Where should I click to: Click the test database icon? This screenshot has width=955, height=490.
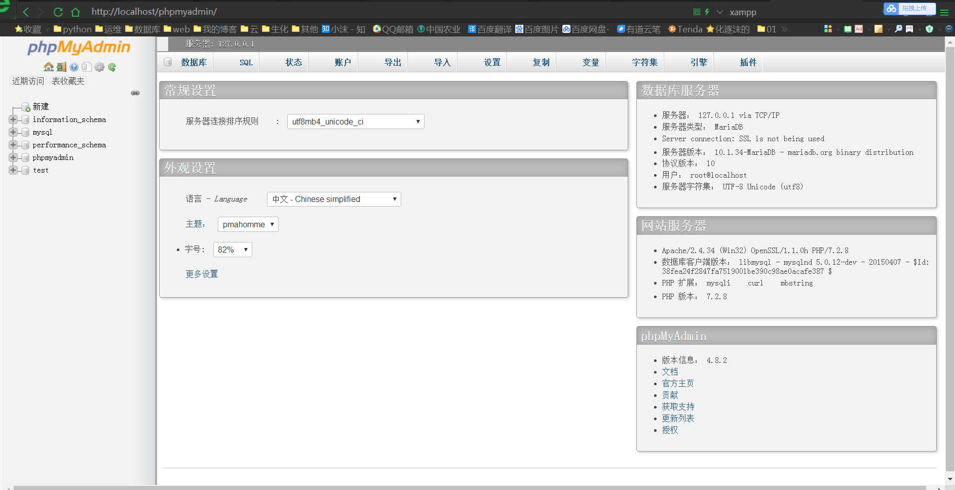point(25,170)
